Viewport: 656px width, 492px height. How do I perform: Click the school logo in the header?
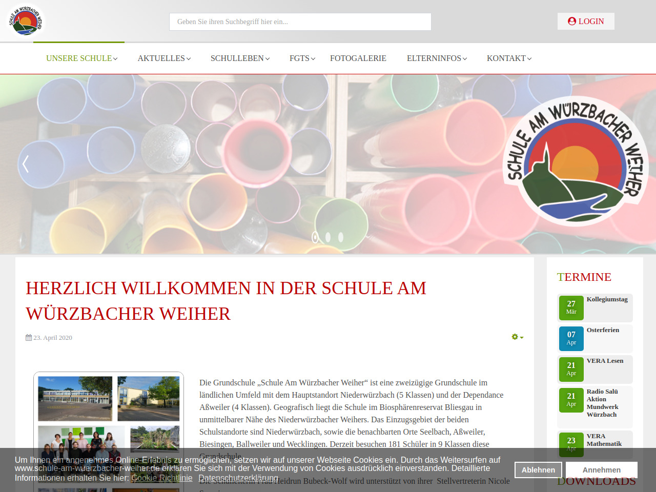[25, 21]
